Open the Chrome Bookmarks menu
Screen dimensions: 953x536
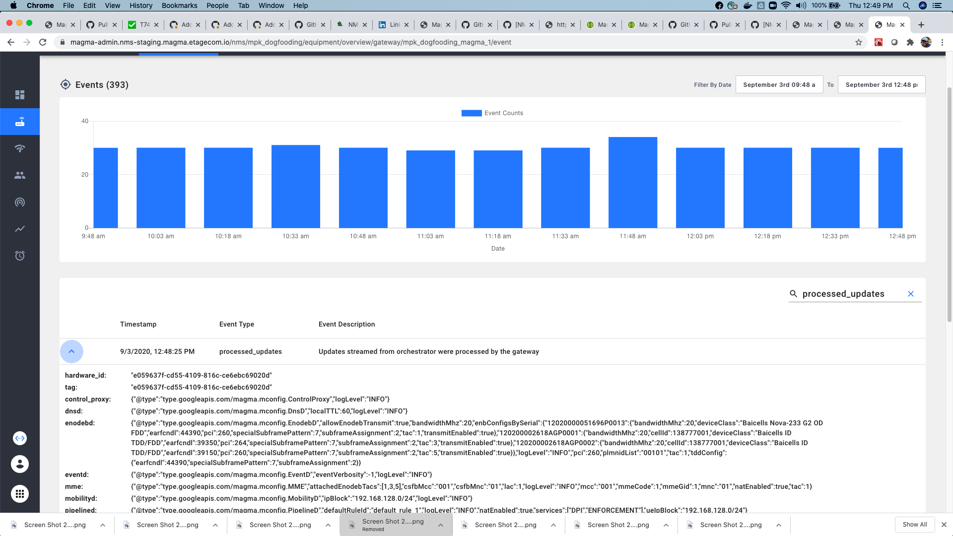coord(179,5)
